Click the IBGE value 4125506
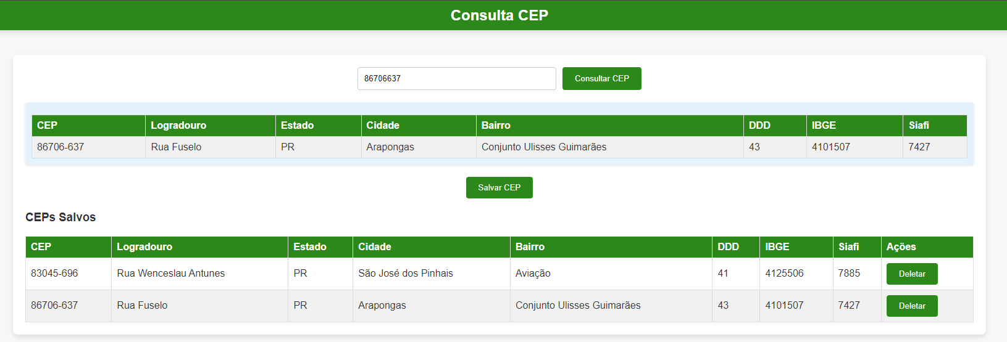 point(784,273)
